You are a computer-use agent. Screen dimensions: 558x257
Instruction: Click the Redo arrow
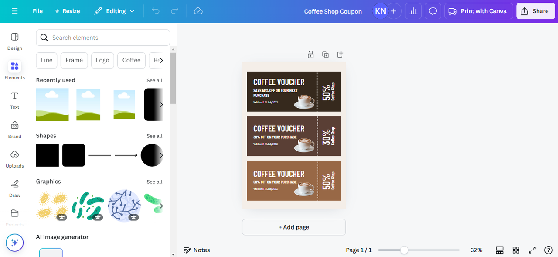[175, 11]
